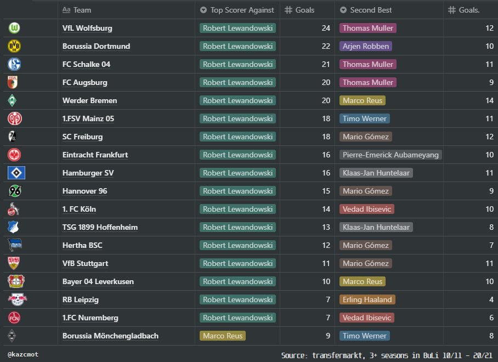Click the Marco Reus tag in Werder Bremen row
The image size is (498, 362).
(363, 100)
